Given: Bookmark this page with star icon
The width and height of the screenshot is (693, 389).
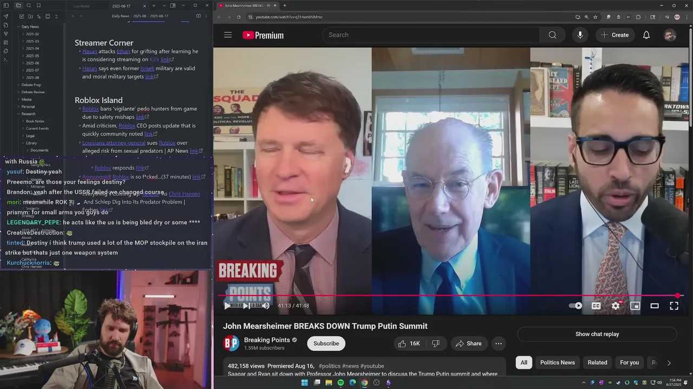Looking at the screenshot, I should tap(595, 17).
